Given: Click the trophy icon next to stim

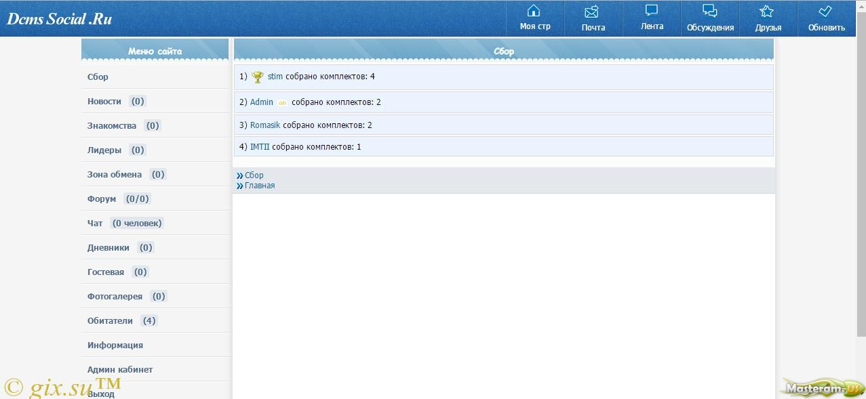Looking at the screenshot, I should coord(258,77).
